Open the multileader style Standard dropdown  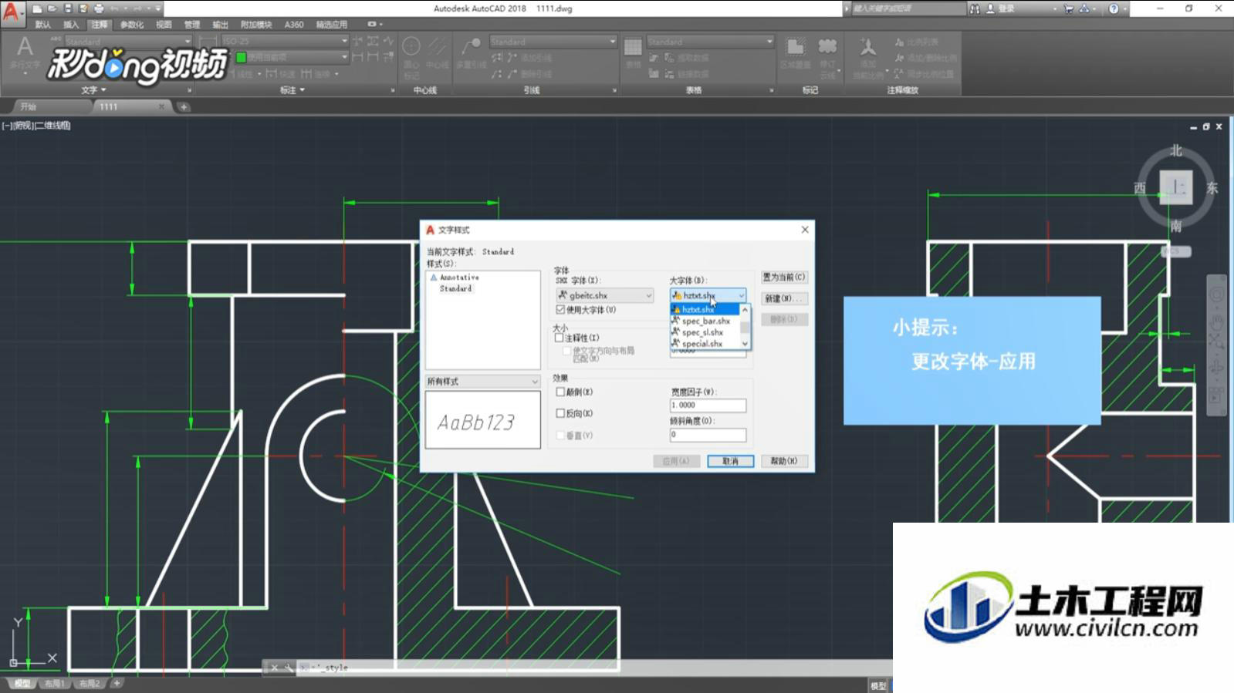(x=553, y=41)
